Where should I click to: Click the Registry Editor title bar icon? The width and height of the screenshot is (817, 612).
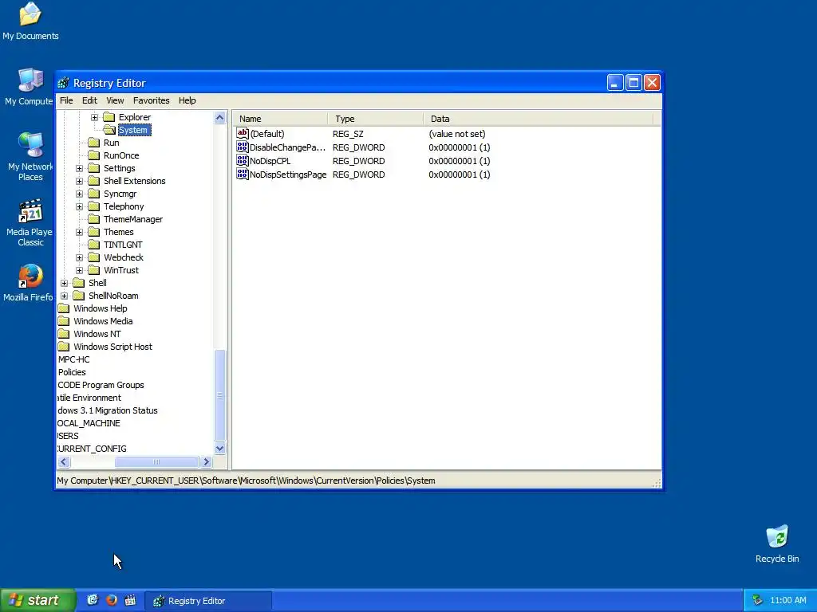tap(64, 83)
